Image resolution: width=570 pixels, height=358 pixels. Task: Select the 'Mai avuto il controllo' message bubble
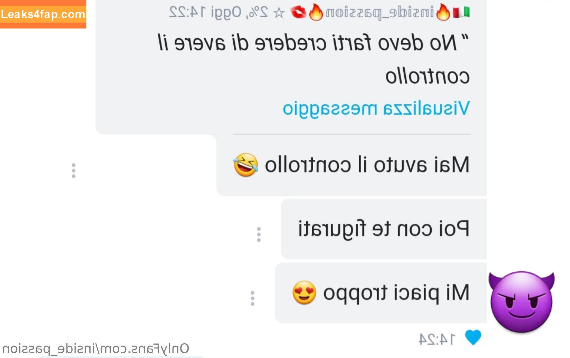351,165
